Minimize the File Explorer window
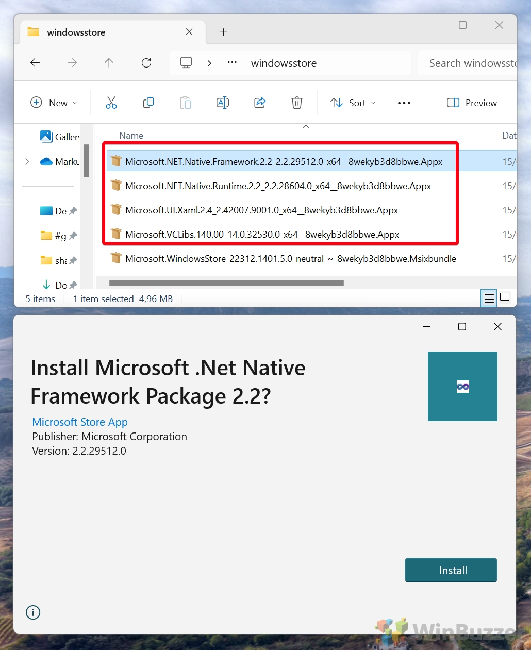This screenshot has width=531, height=650. [427, 25]
